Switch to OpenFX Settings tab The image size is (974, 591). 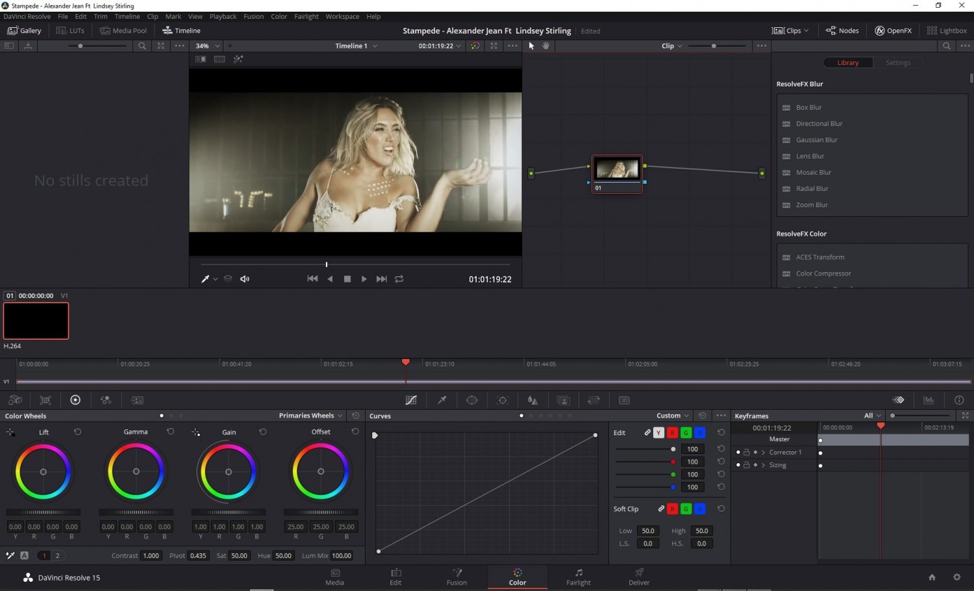898,63
